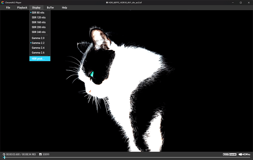Click the frame counter image icon
The height and width of the screenshot is (160, 253).
40,154
